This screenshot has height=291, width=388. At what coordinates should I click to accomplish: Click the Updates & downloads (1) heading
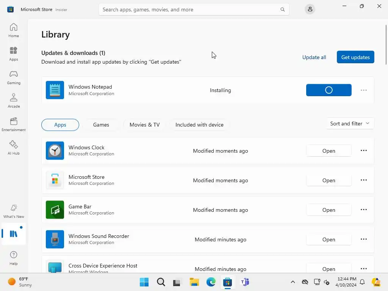(73, 53)
